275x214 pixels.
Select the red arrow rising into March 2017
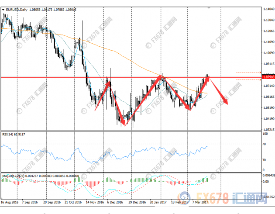[199, 93]
